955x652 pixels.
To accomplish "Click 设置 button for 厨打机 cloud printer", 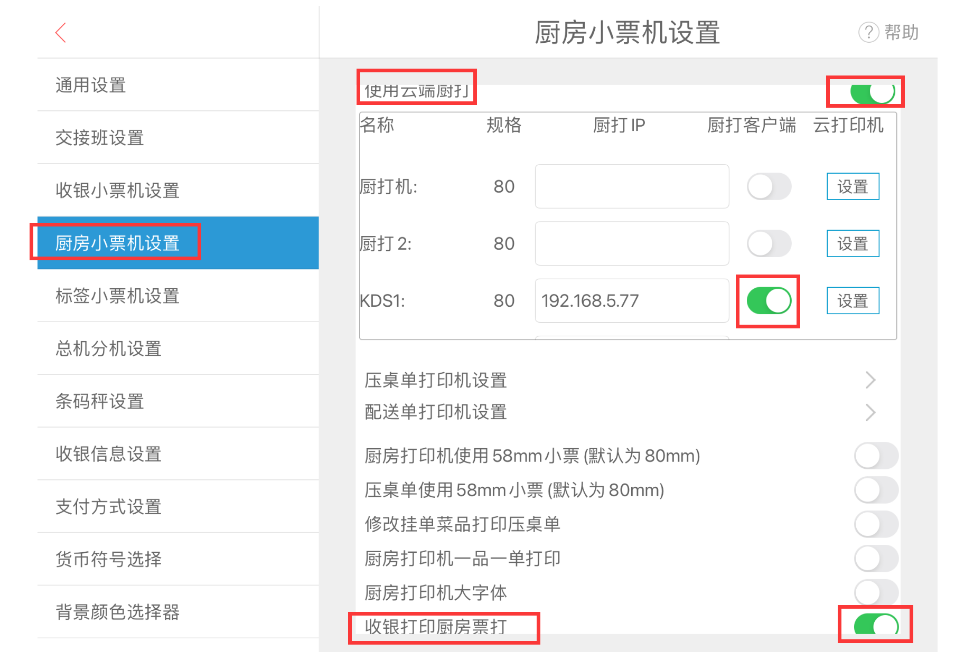I will [853, 186].
